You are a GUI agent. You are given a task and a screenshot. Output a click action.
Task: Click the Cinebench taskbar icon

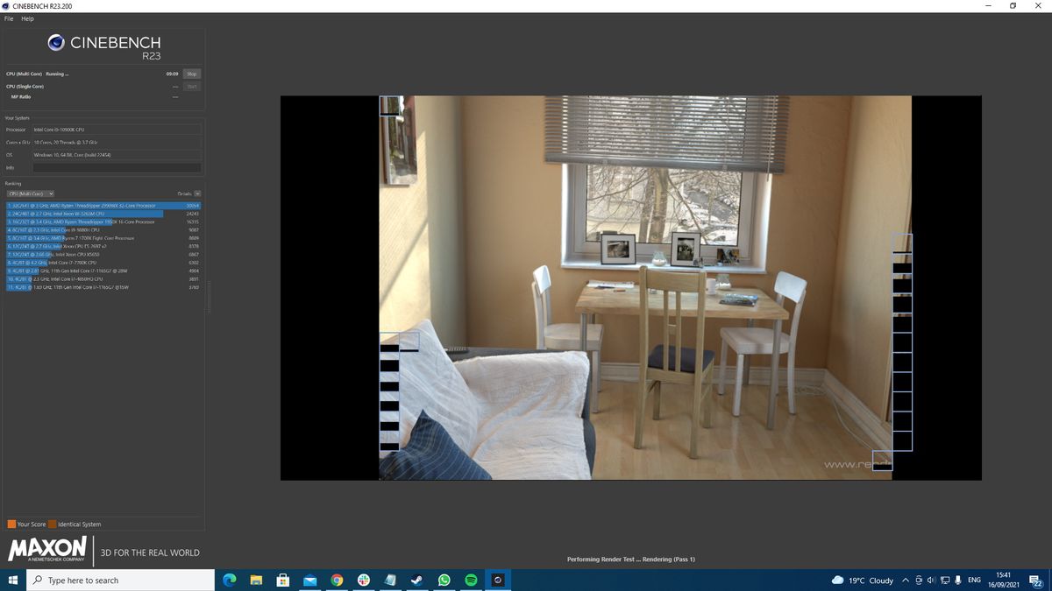point(497,580)
